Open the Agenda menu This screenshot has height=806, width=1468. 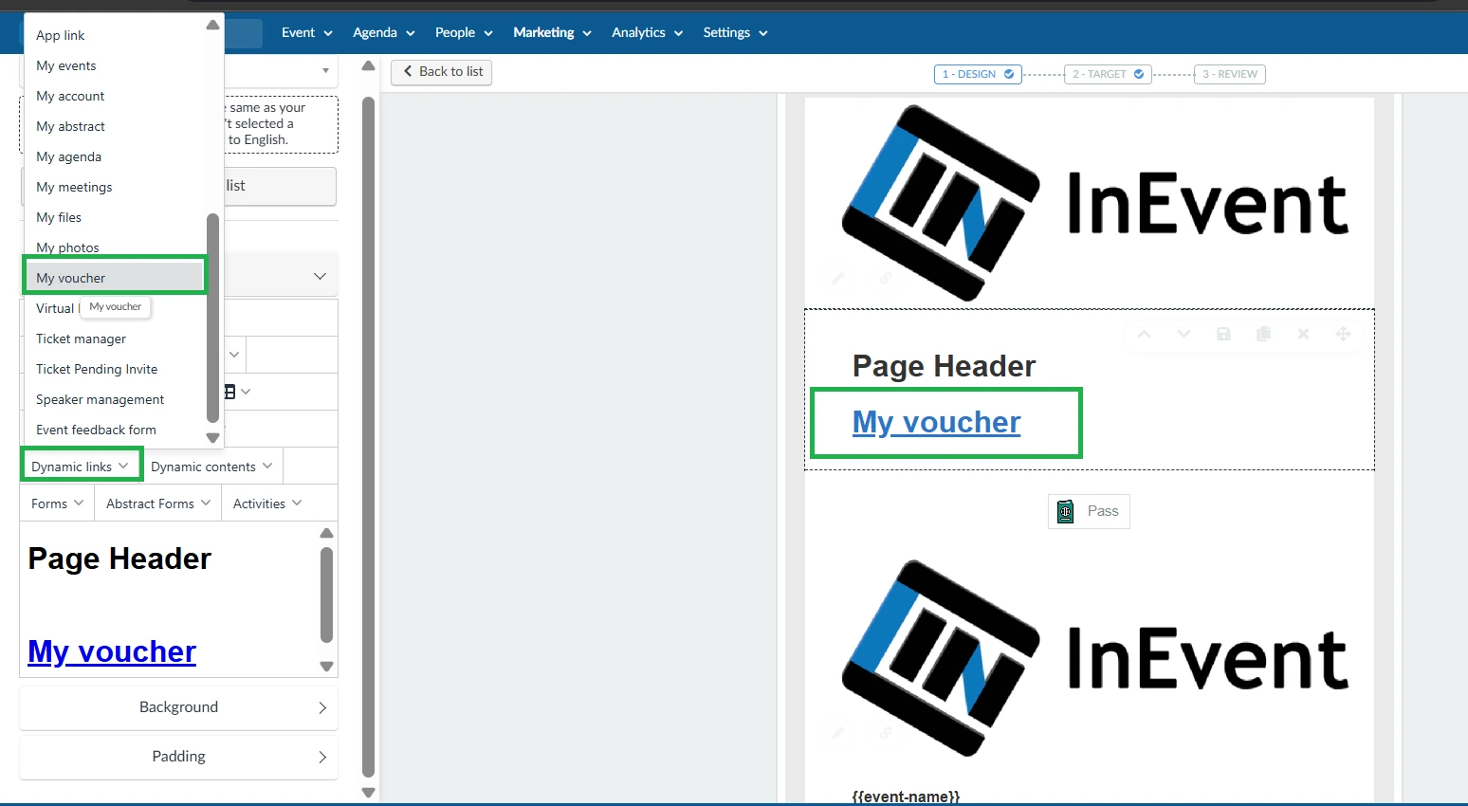(x=384, y=32)
